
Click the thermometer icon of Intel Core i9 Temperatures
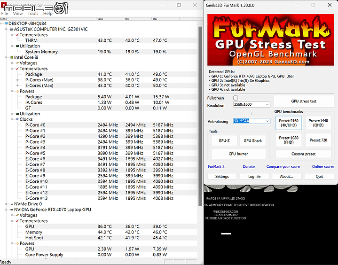17,69
